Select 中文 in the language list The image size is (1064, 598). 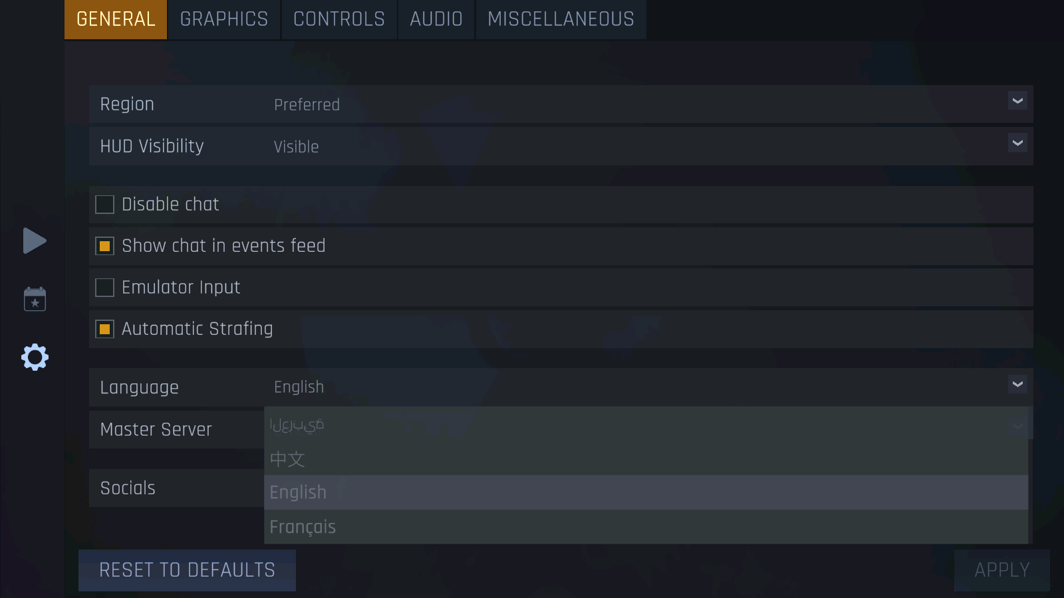(287, 458)
